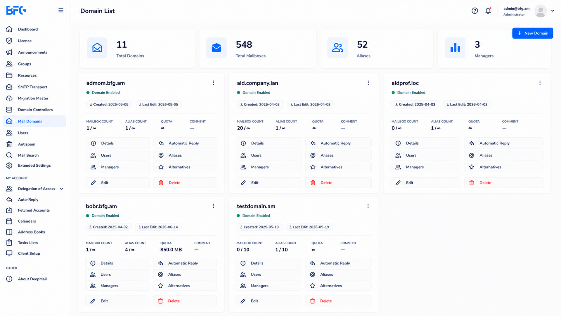Open the help question mark icon
Viewport: 561px width, 316px height.
[x=475, y=11]
